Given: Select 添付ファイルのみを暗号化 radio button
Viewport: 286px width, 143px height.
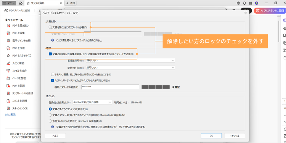Looking at the screenshot, I should pos(50,121).
